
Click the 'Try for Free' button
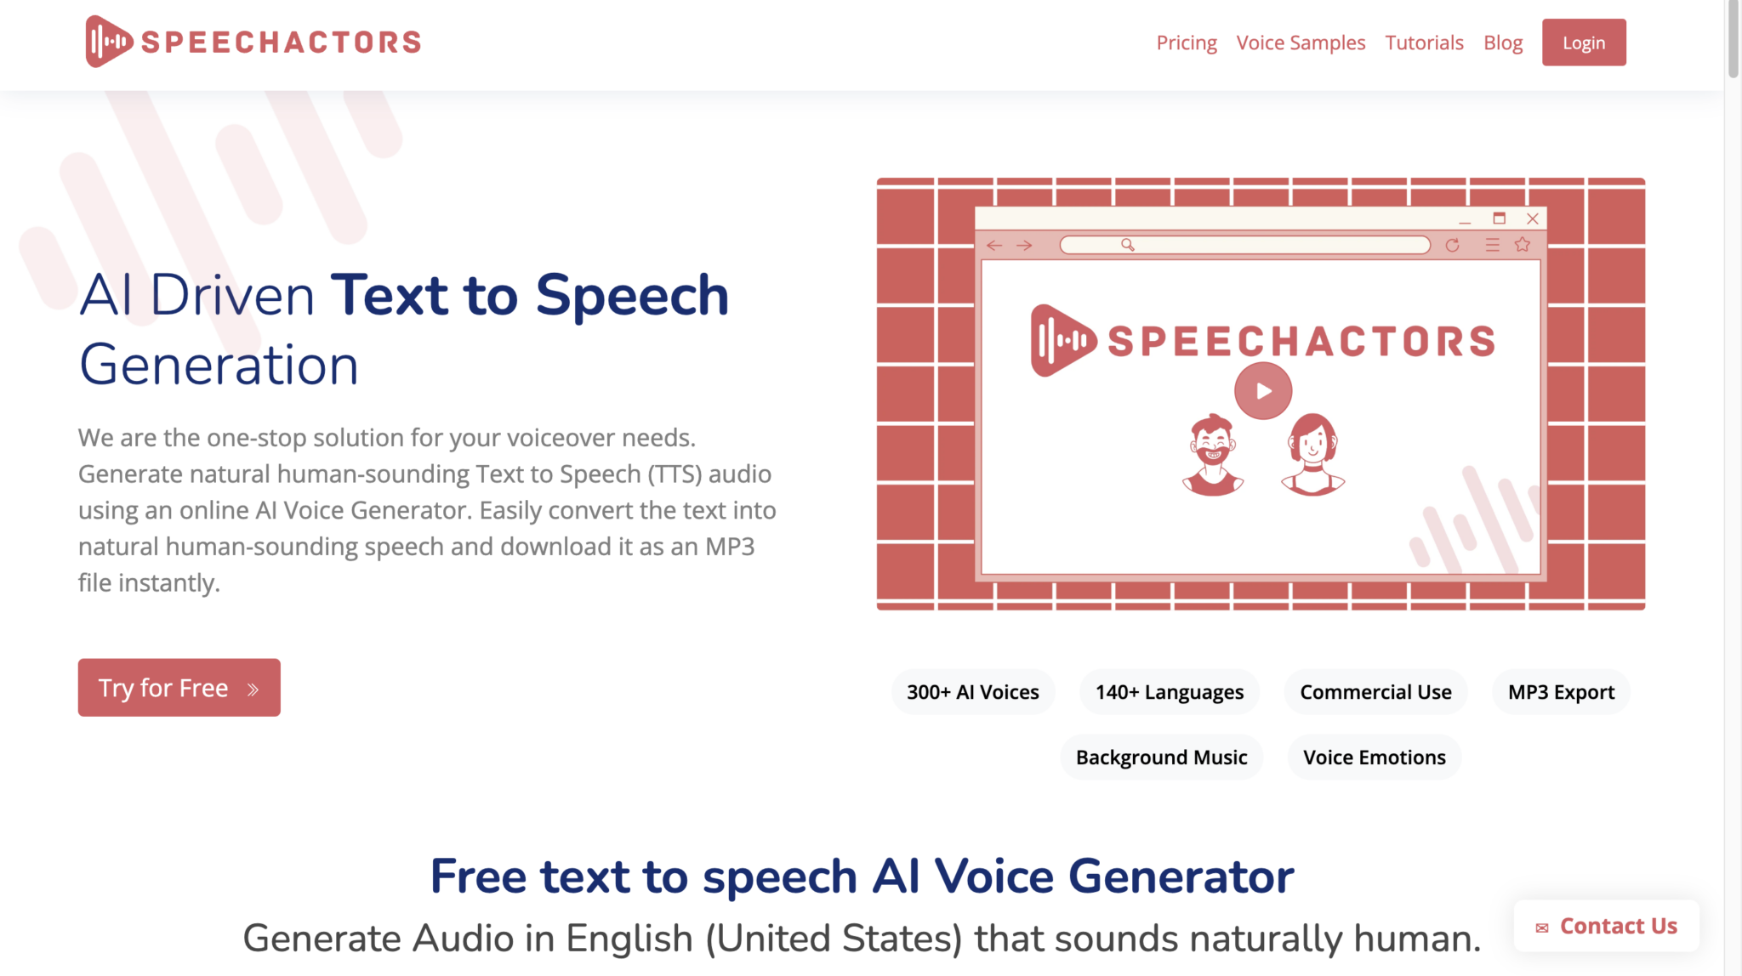tap(179, 687)
